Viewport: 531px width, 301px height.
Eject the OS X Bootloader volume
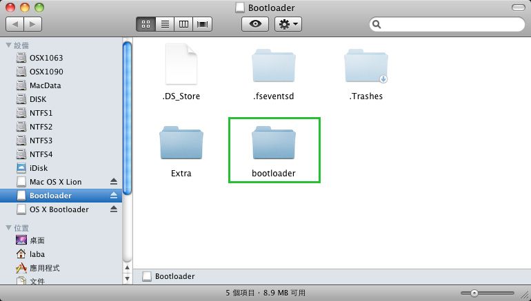point(114,209)
